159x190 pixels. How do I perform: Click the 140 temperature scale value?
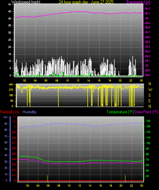click(148, 121)
